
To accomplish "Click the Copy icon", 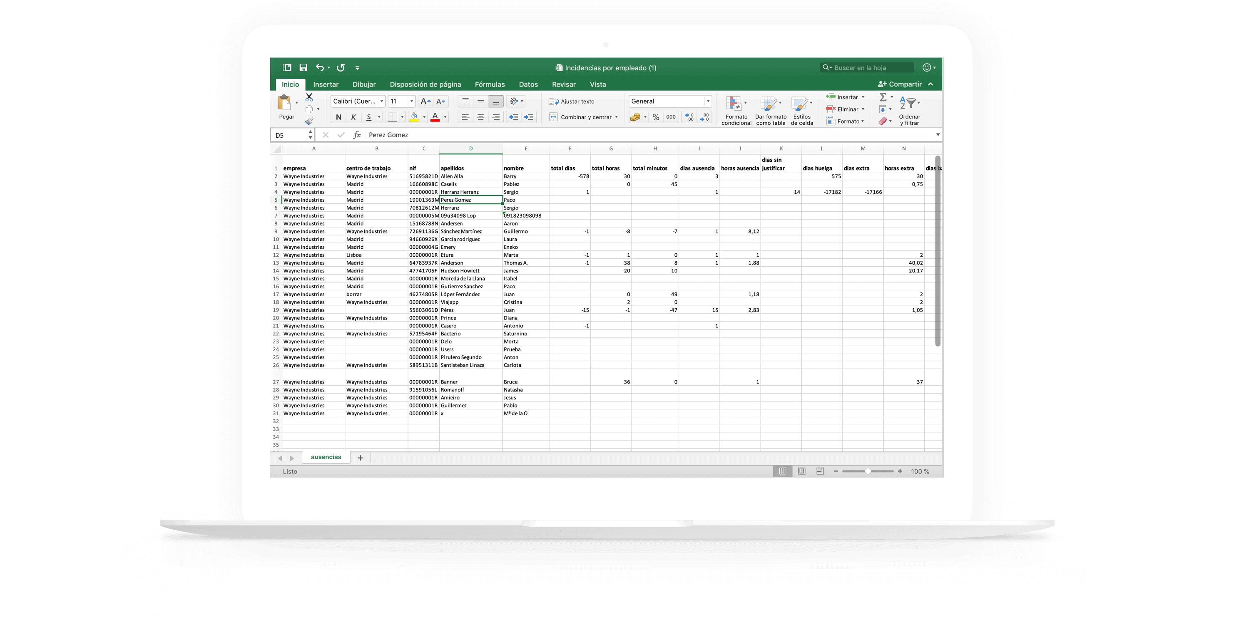I will pos(309,109).
